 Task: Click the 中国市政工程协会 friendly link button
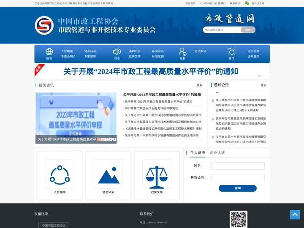(x=54, y=225)
